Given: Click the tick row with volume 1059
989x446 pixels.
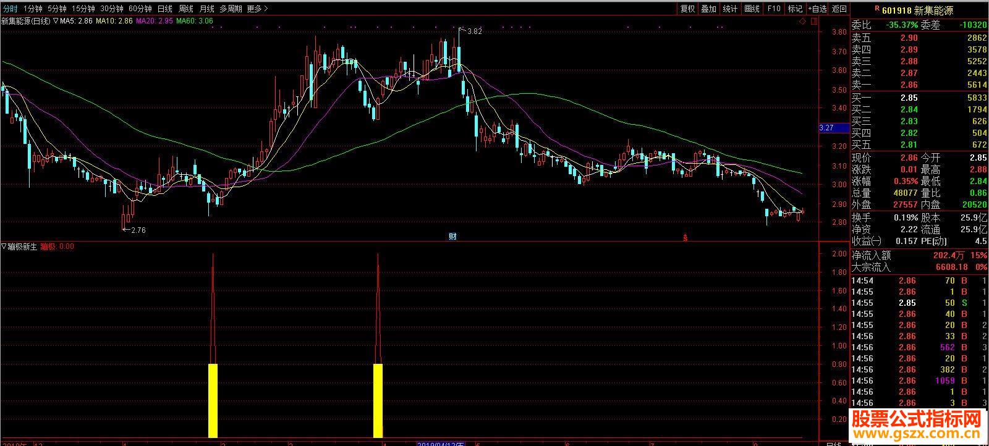Looking at the screenshot, I should pos(919,381).
